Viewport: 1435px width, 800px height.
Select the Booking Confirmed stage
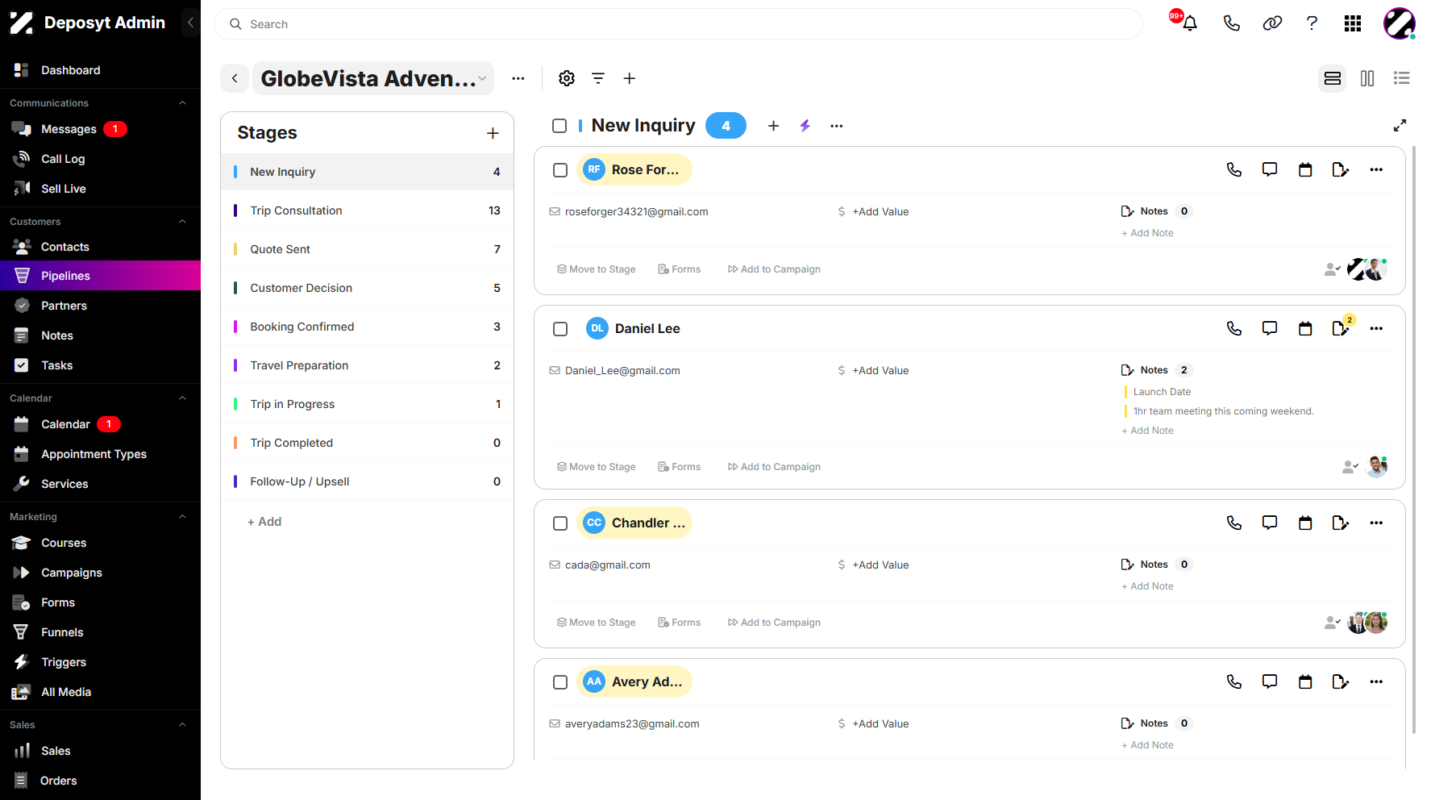click(x=367, y=327)
